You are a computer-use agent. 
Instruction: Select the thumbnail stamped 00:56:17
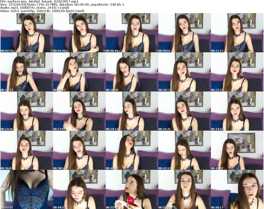coord(237,189)
